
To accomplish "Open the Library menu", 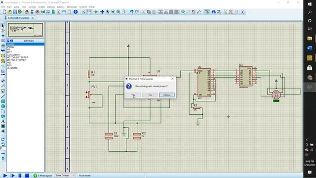I will coord(60,7).
